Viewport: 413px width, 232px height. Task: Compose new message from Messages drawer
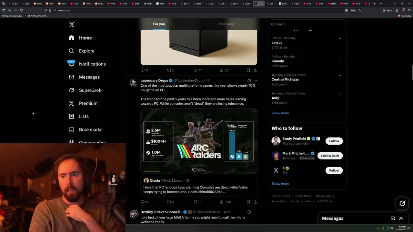[x=393, y=218]
